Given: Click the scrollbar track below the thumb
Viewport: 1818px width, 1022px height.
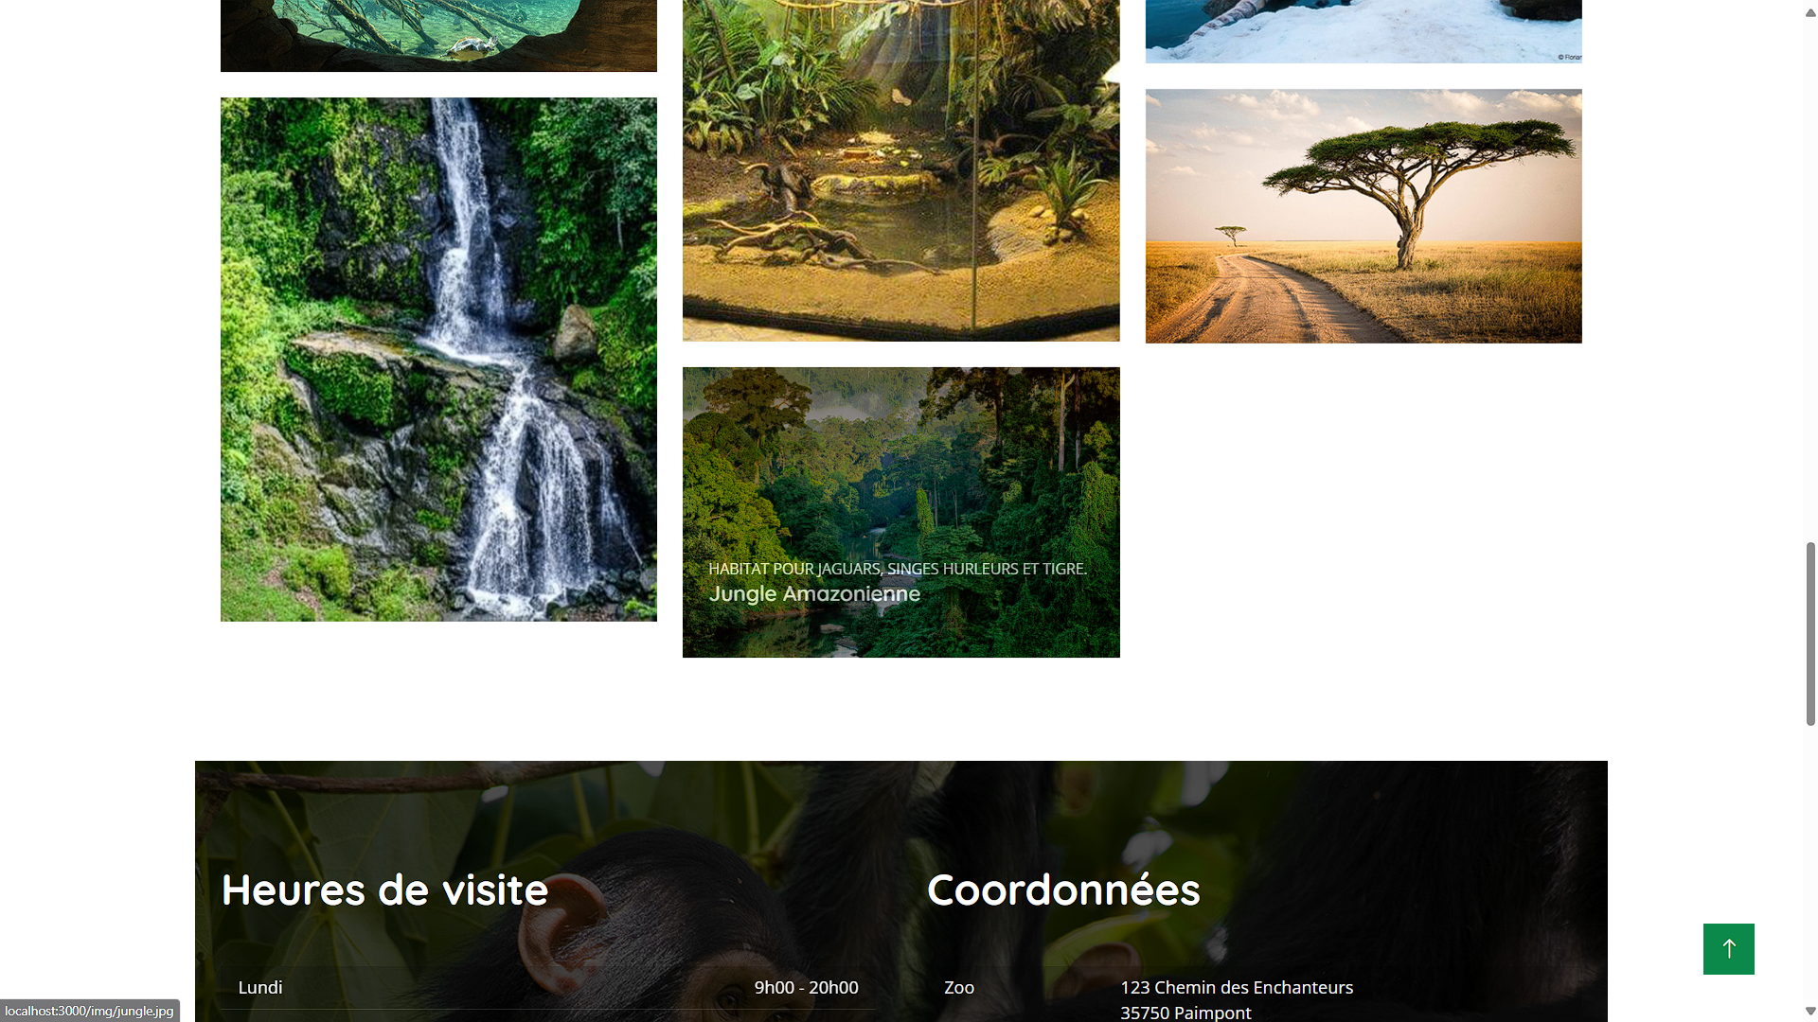Looking at the screenshot, I should pos(1810,861).
